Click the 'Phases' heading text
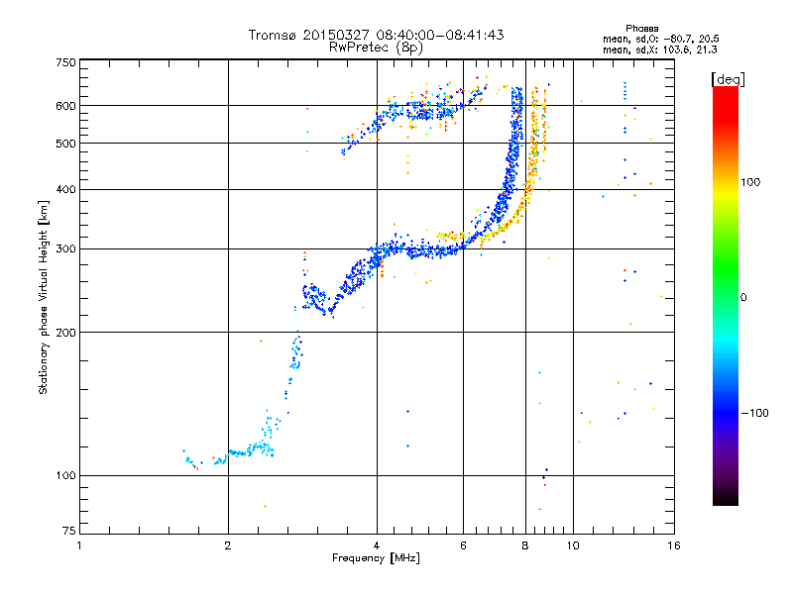The width and height of the screenshot is (793, 594). pyautogui.click(x=641, y=29)
